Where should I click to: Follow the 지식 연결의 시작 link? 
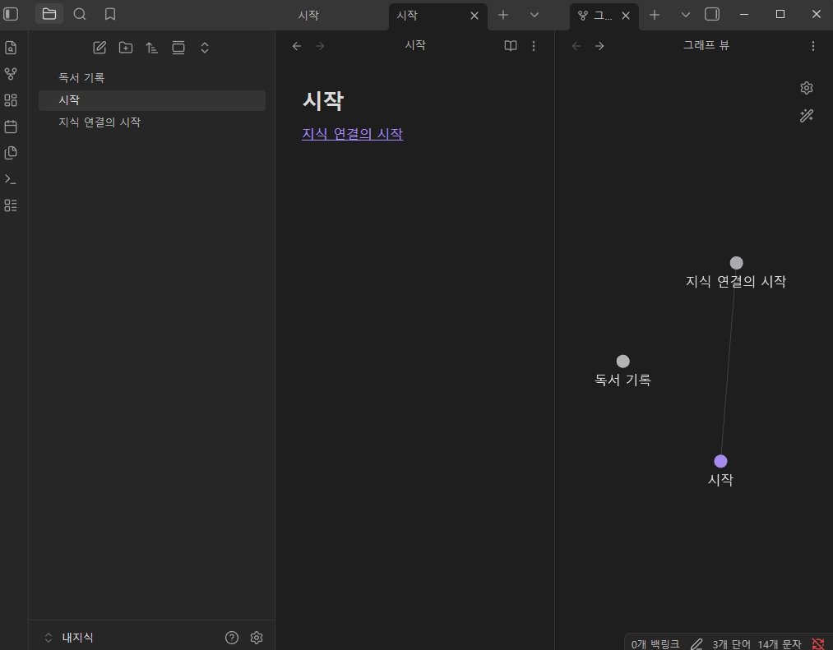pyautogui.click(x=352, y=134)
